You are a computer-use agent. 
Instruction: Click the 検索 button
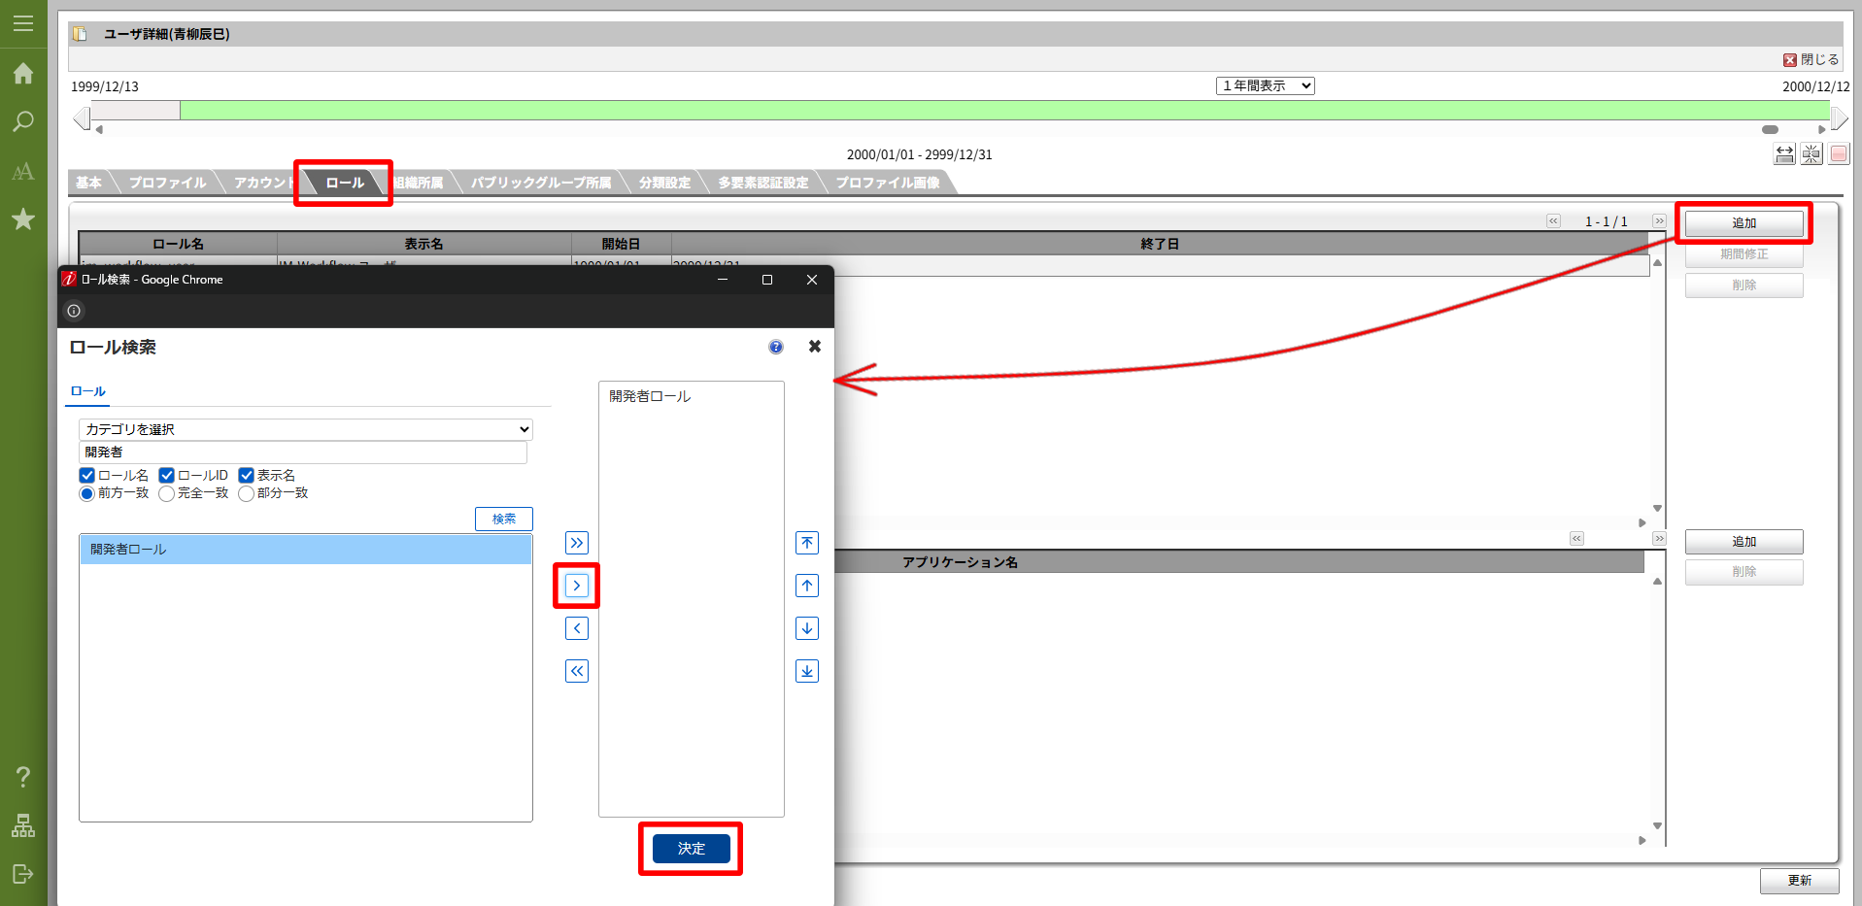pyautogui.click(x=504, y=519)
